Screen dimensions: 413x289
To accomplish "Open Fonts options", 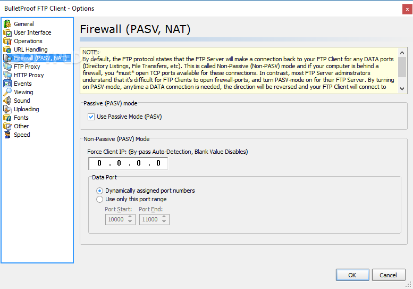I will coord(21,118).
